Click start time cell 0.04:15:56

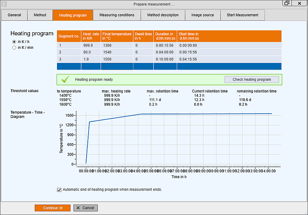click(229, 59)
